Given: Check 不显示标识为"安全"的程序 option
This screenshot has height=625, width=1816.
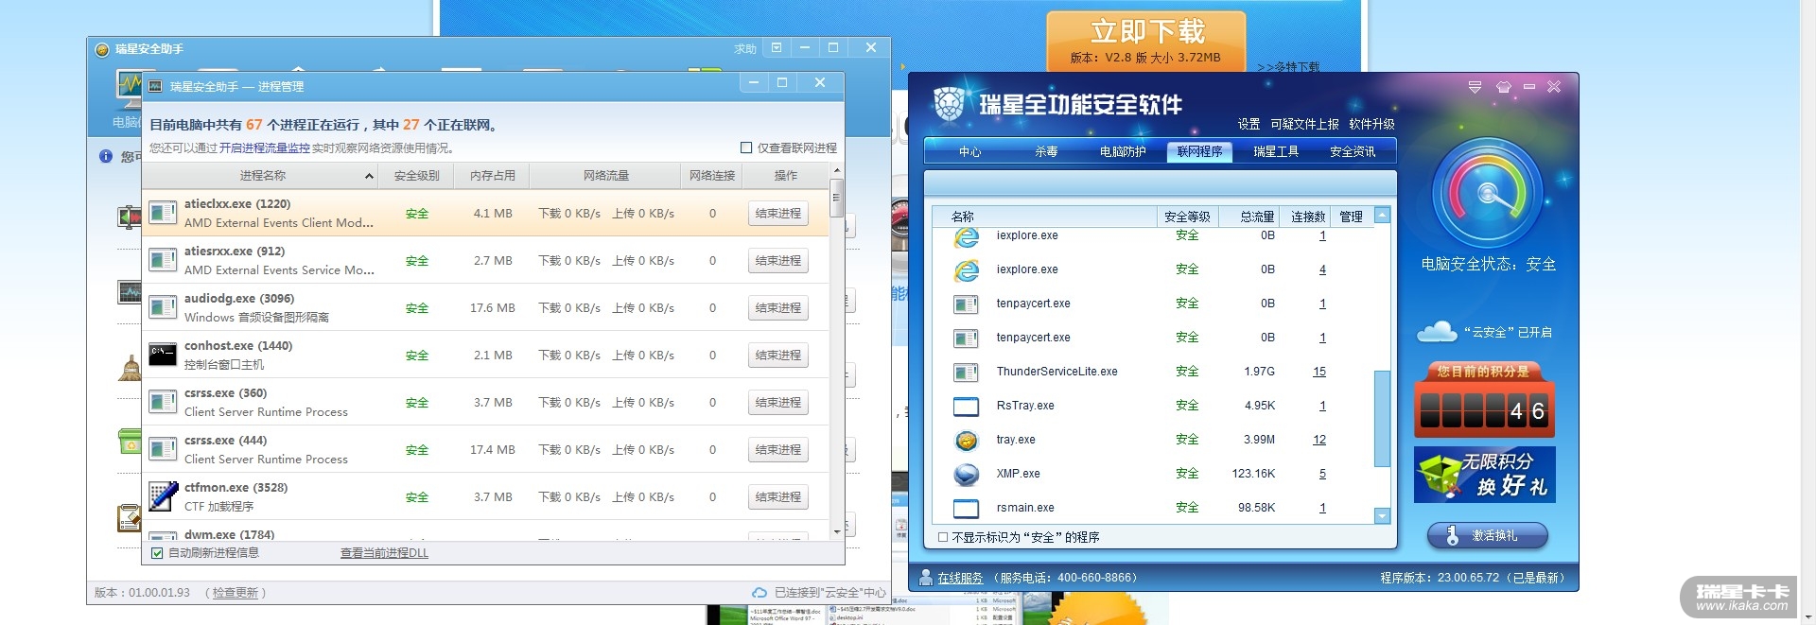Looking at the screenshot, I should coord(943,537).
